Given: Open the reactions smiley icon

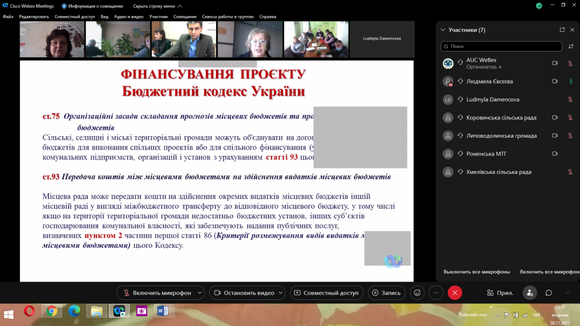Looking at the screenshot, I should tap(417, 293).
